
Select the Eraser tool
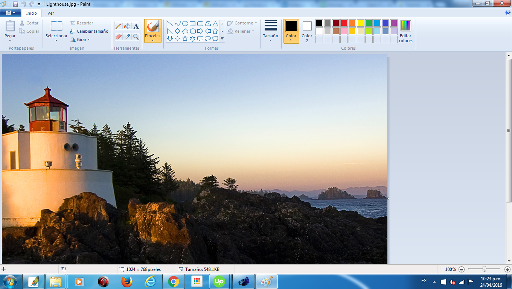[x=118, y=37]
